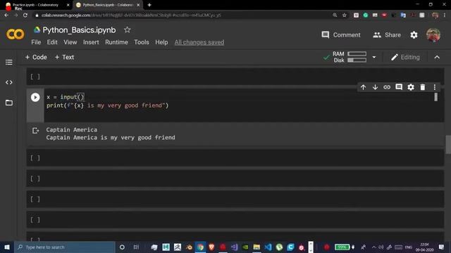Open more cell actions three-dot menu
451x253 pixels.
tap(434, 87)
